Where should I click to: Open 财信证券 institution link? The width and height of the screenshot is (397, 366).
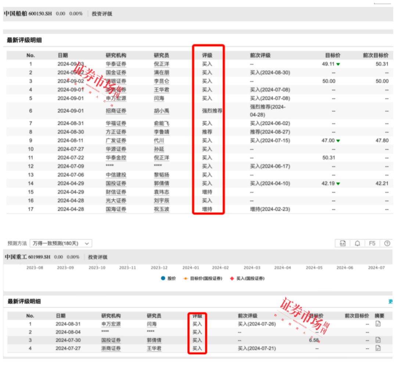click(x=116, y=192)
